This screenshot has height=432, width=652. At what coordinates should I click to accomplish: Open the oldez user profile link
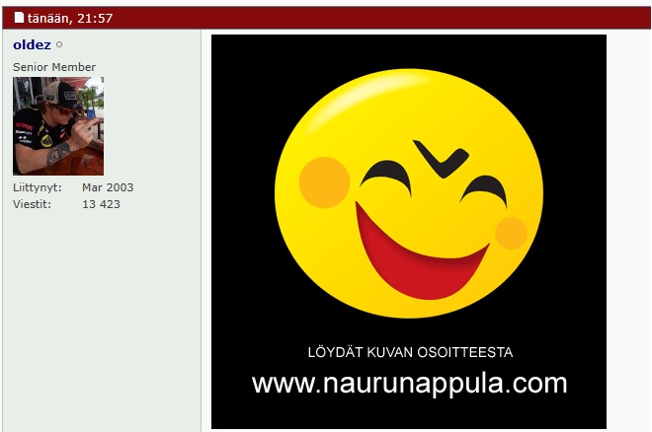click(32, 45)
